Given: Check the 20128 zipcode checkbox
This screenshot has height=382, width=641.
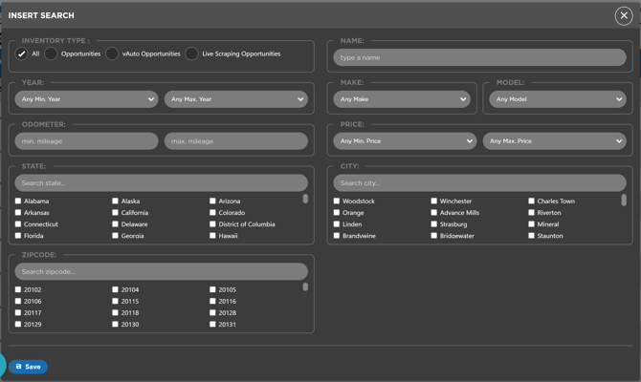Looking at the screenshot, I should tap(212, 312).
